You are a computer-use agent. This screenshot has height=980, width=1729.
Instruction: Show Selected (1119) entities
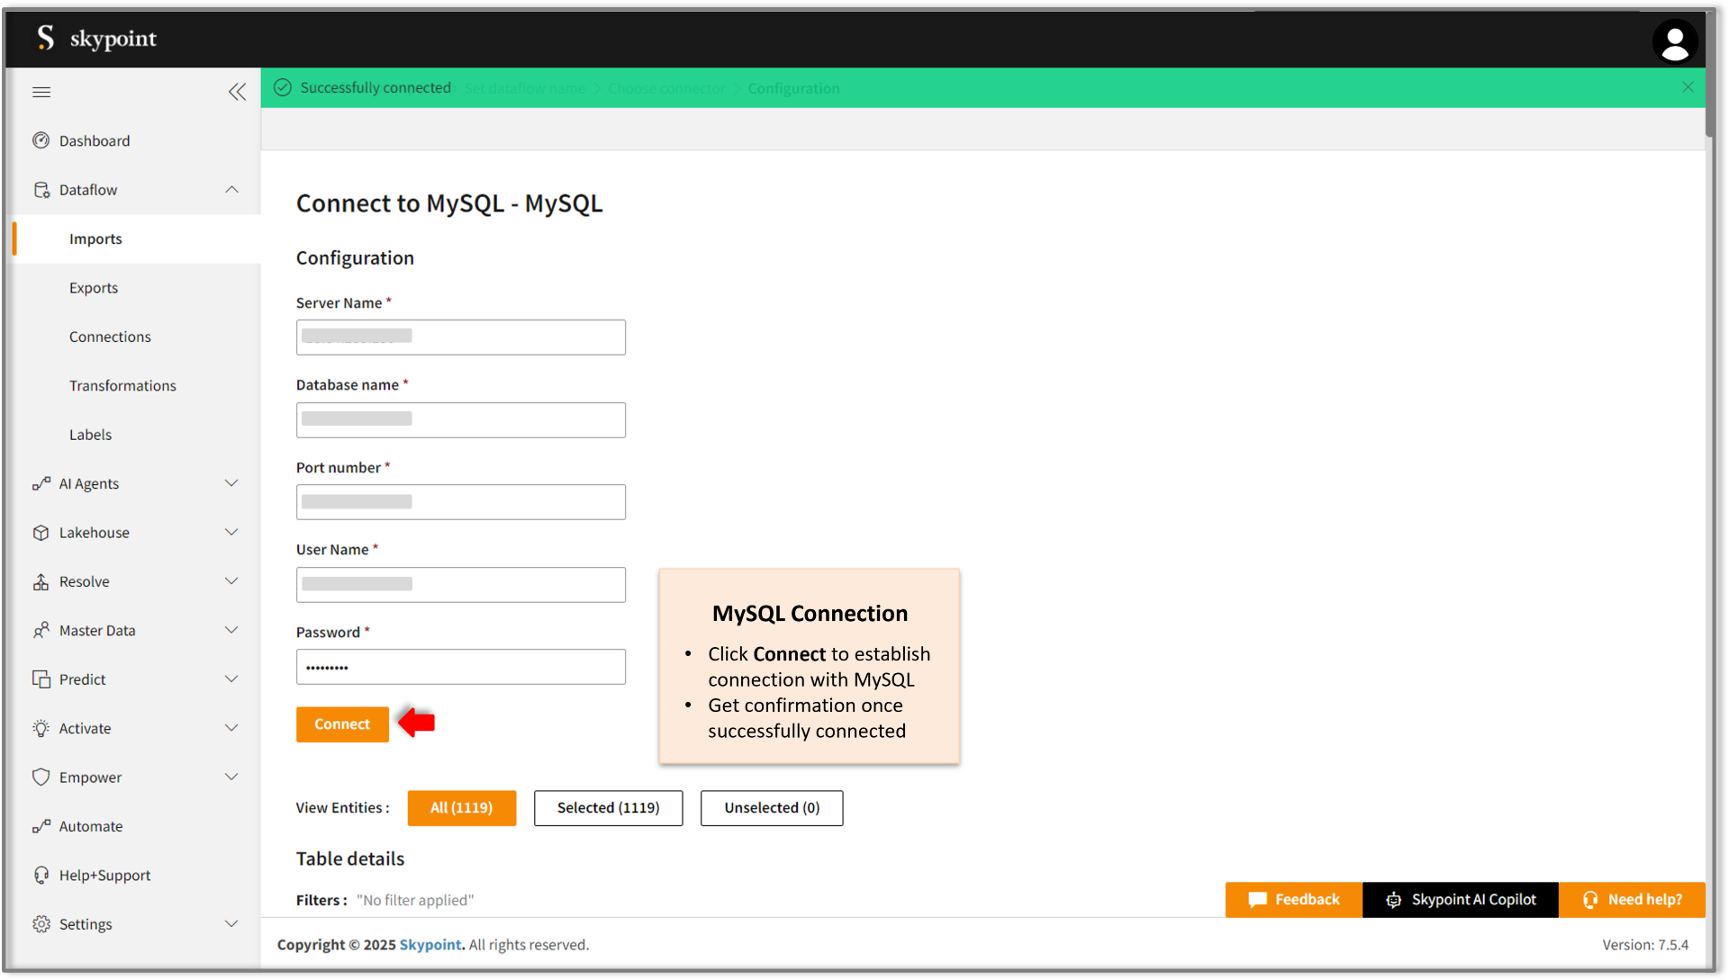click(608, 807)
